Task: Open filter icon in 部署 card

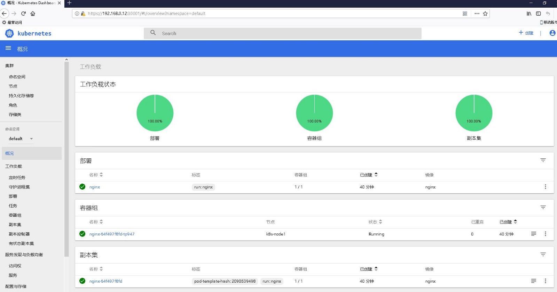Action: [543, 160]
